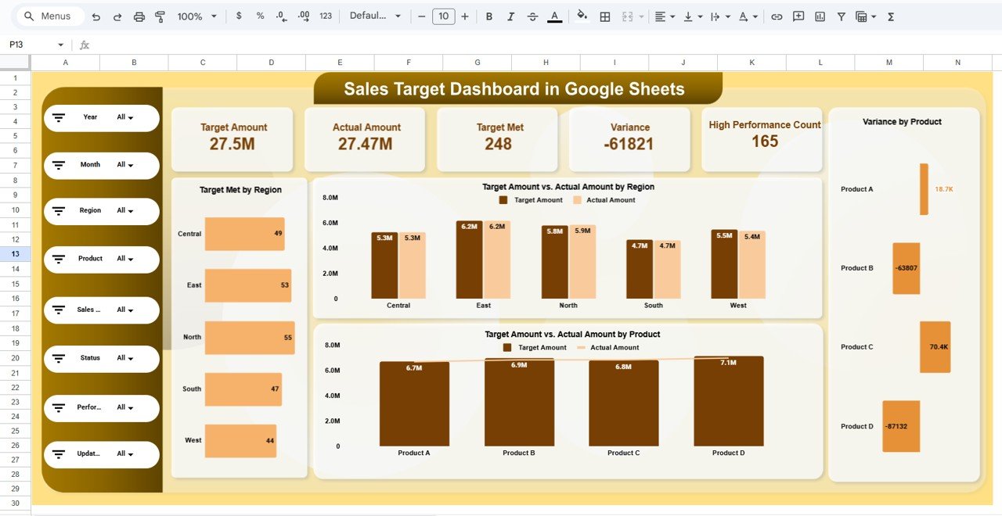Open the Create filter icon
Image resolution: width=1002 pixels, height=516 pixels.
(x=842, y=16)
